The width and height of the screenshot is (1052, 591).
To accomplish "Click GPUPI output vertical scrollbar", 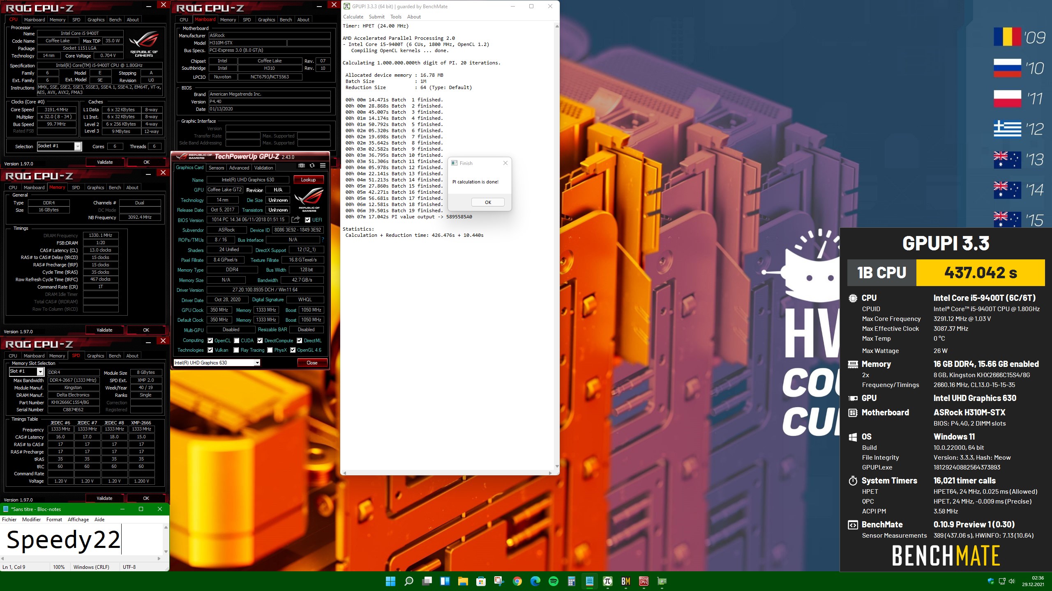I will point(557,246).
